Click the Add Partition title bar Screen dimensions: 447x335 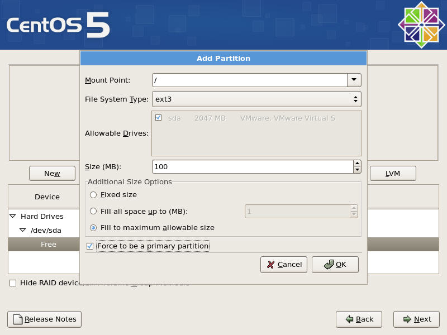[x=223, y=59]
